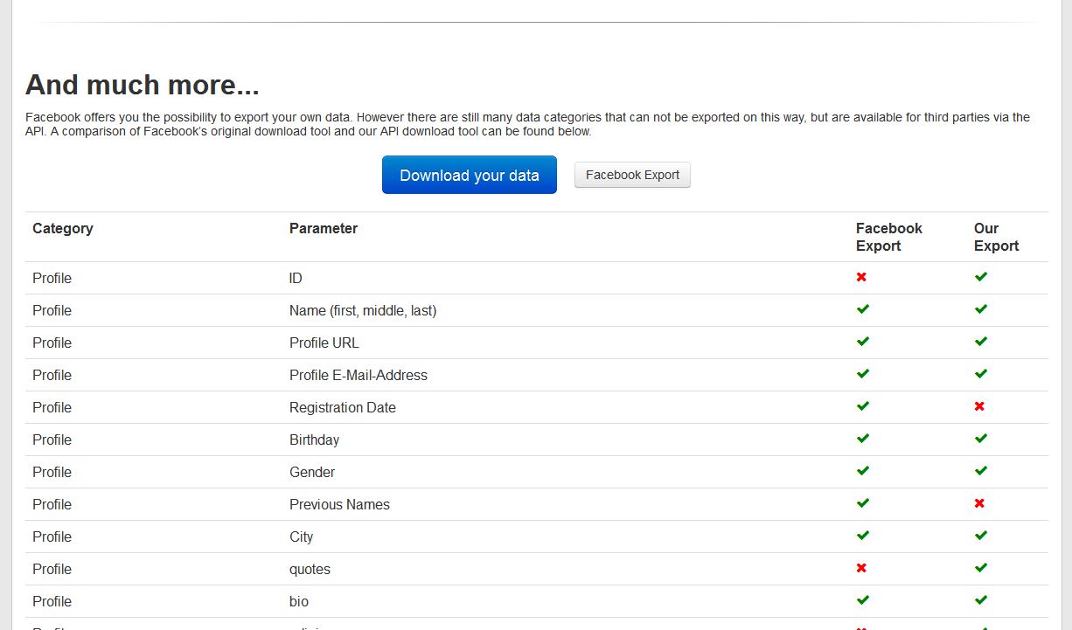Click Our Export checkmark for Profile E-Mail-Address
This screenshot has height=630, width=1072.
click(x=981, y=374)
